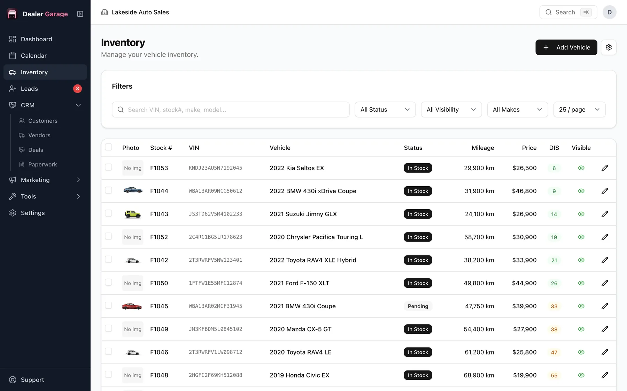The height and width of the screenshot is (391, 627).
Task: Edit the 2020 Mazda CX-5 GT row
Action: pos(605,329)
